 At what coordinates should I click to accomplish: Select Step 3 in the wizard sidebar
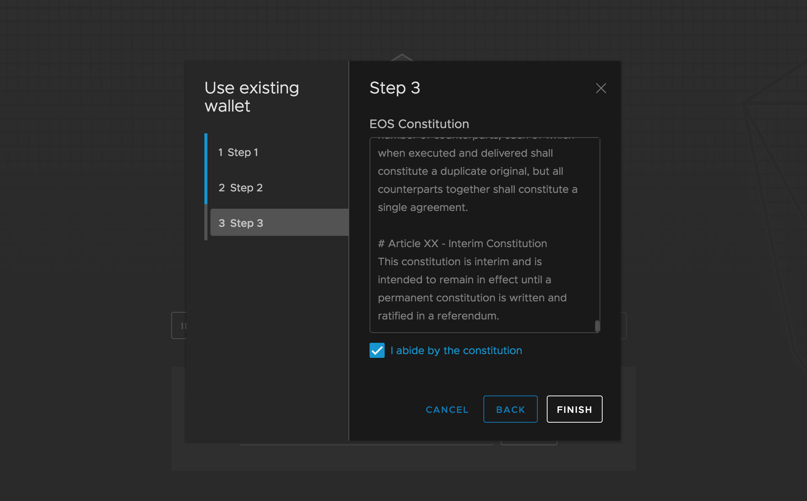point(279,223)
